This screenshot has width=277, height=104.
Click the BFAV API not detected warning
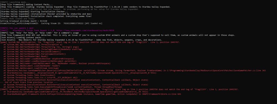117,35
